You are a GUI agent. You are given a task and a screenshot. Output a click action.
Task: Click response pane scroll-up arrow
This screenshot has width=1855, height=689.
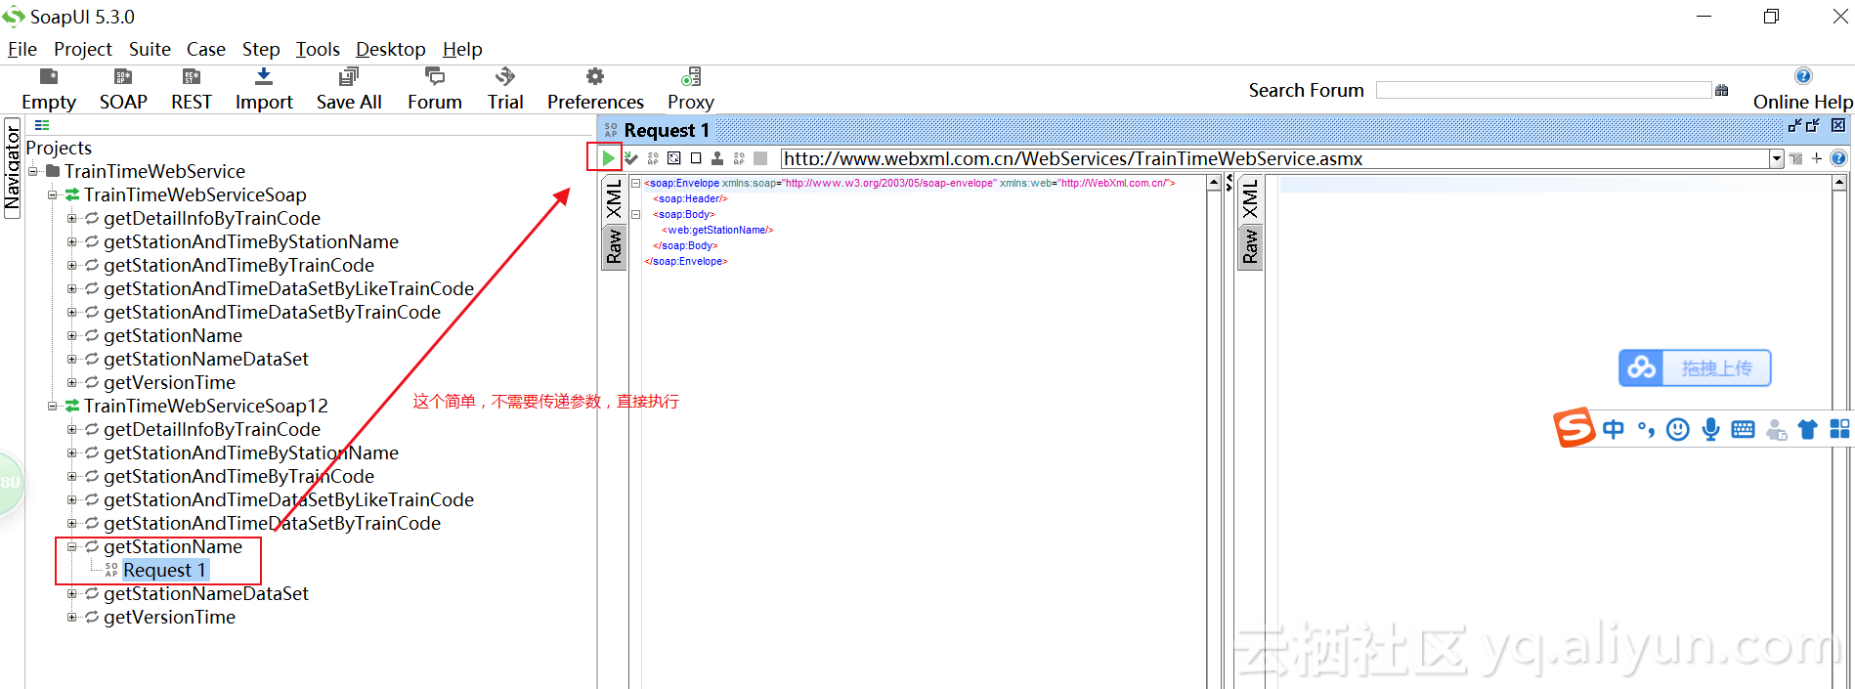pos(1839,183)
